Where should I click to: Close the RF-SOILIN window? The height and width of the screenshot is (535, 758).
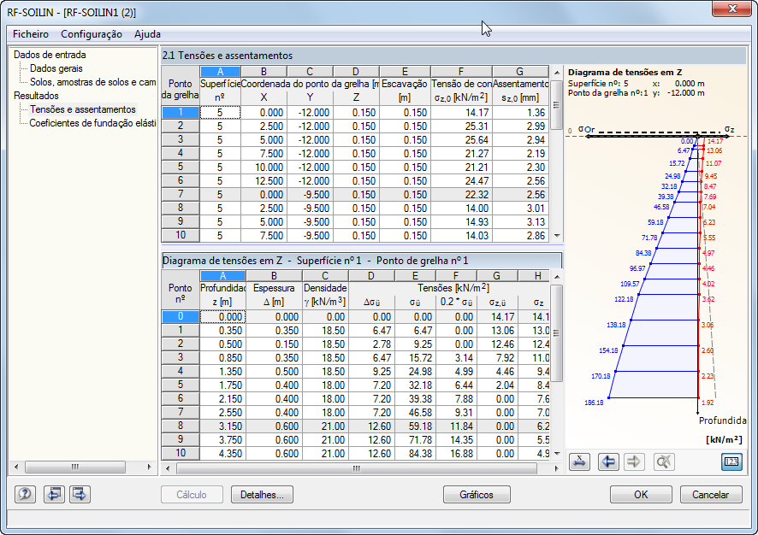(x=731, y=9)
